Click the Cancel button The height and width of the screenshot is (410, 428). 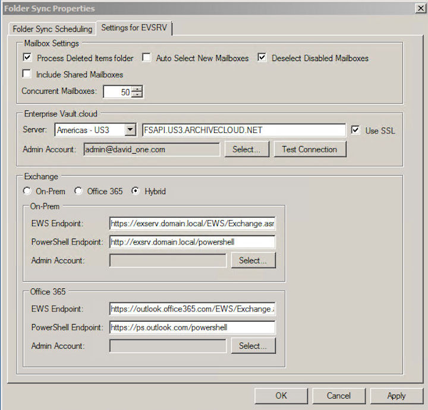tap(339, 396)
